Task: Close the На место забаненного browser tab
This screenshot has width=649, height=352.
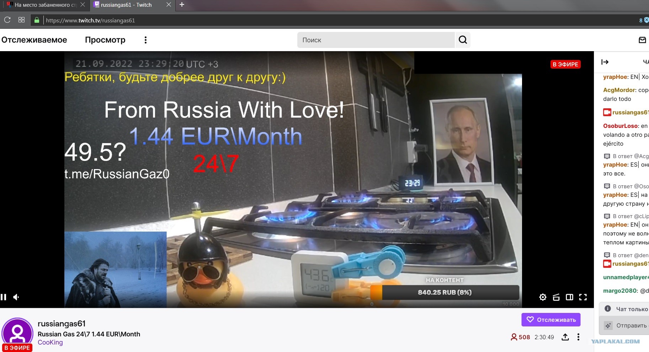Action: (x=83, y=5)
